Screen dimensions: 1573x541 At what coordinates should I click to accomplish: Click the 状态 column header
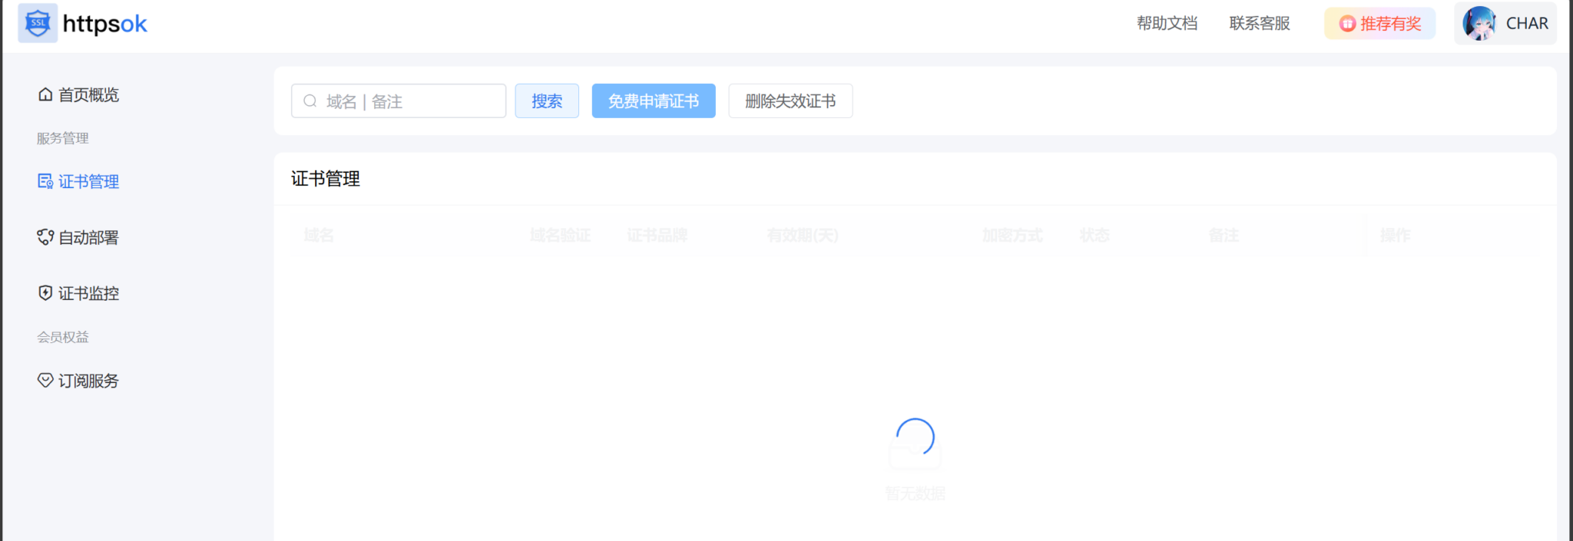[x=1094, y=236]
